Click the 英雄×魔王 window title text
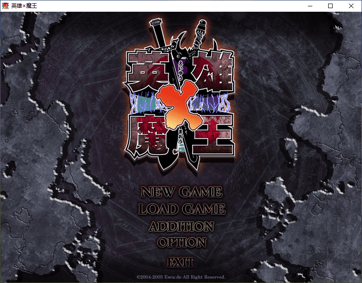The height and width of the screenshot is (283, 362). pos(24,6)
